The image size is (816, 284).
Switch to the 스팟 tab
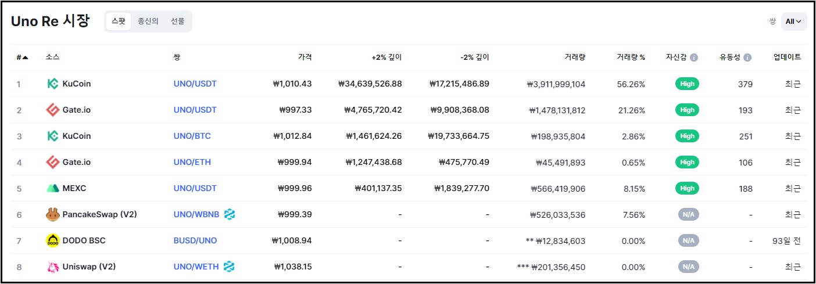point(119,21)
